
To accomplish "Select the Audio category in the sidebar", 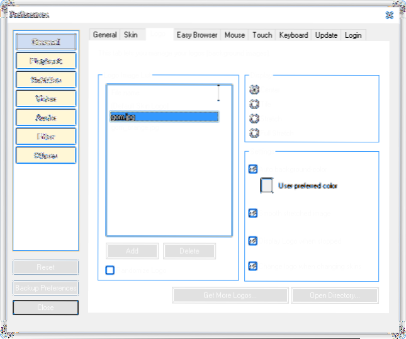I will [45, 117].
